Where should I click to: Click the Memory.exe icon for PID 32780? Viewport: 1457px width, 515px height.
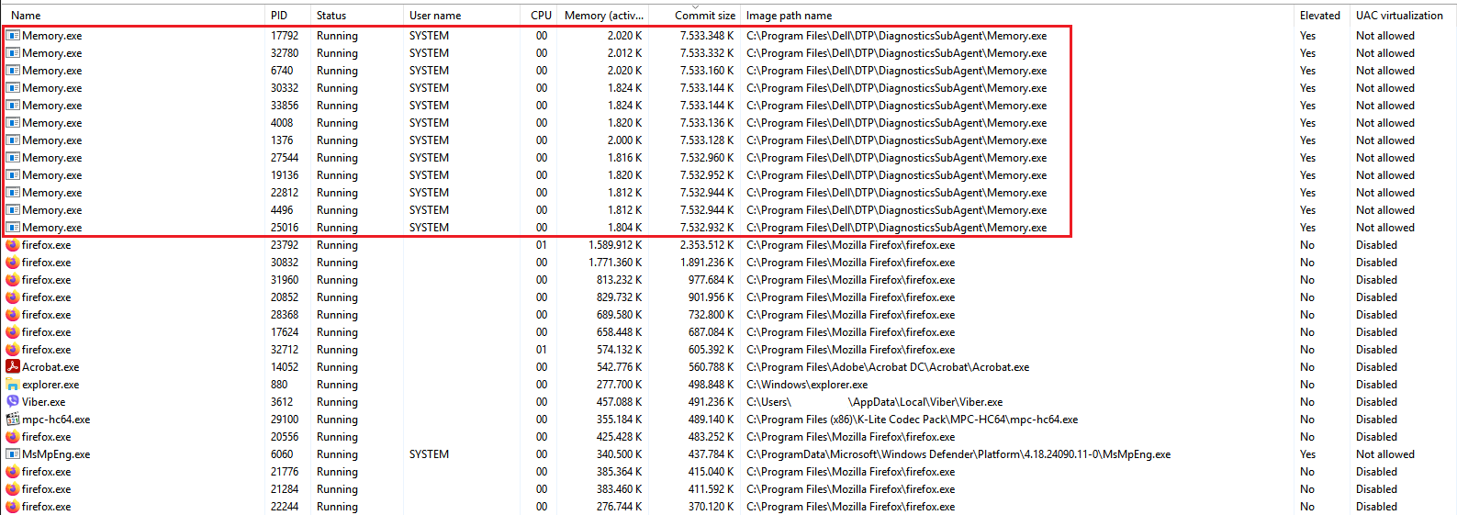pos(13,53)
